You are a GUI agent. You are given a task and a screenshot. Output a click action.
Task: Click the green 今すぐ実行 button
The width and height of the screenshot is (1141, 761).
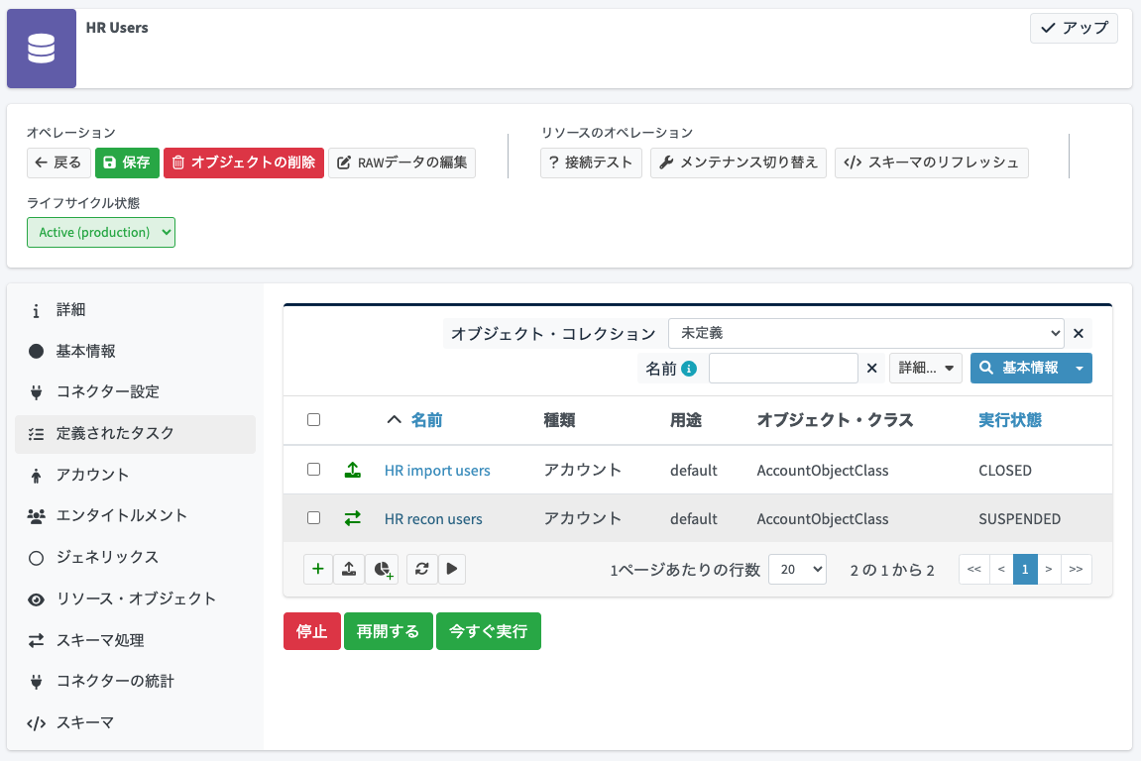pos(489,631)
